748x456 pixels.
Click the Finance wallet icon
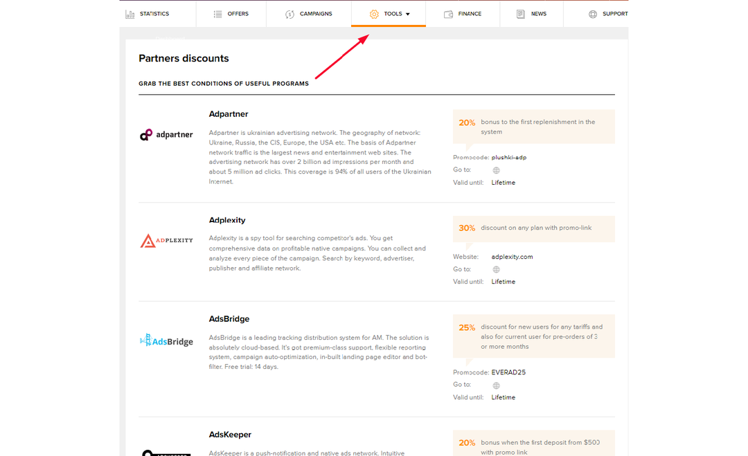point(449,13)
